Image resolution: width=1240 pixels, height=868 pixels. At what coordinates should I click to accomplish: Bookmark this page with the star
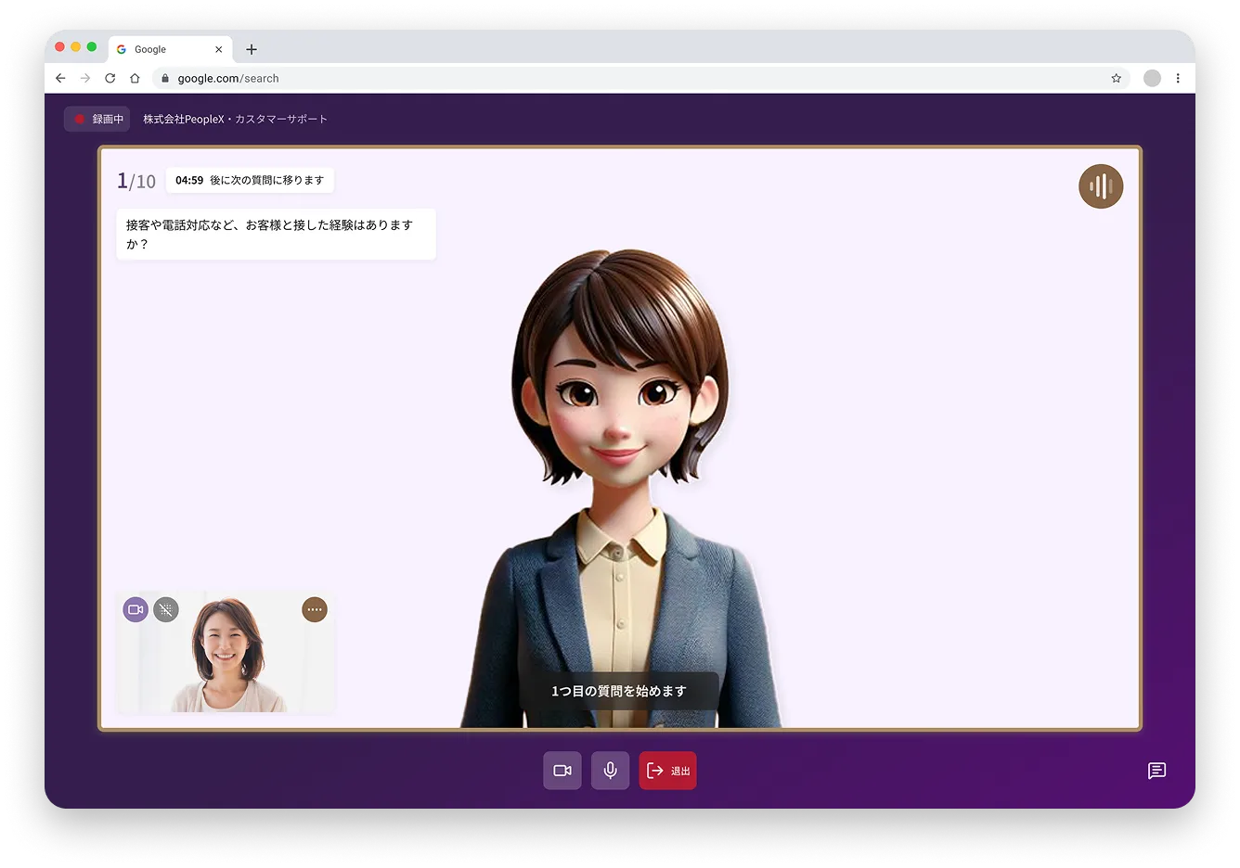1117,78
